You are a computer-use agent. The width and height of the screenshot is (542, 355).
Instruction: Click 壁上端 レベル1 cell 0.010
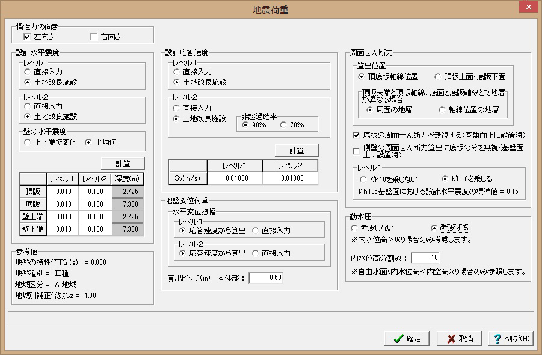coord(63,217)
